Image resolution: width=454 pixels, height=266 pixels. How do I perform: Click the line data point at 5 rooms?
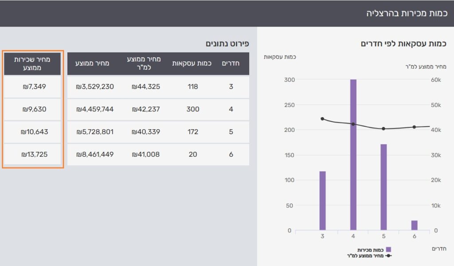(x=384, y=129)
